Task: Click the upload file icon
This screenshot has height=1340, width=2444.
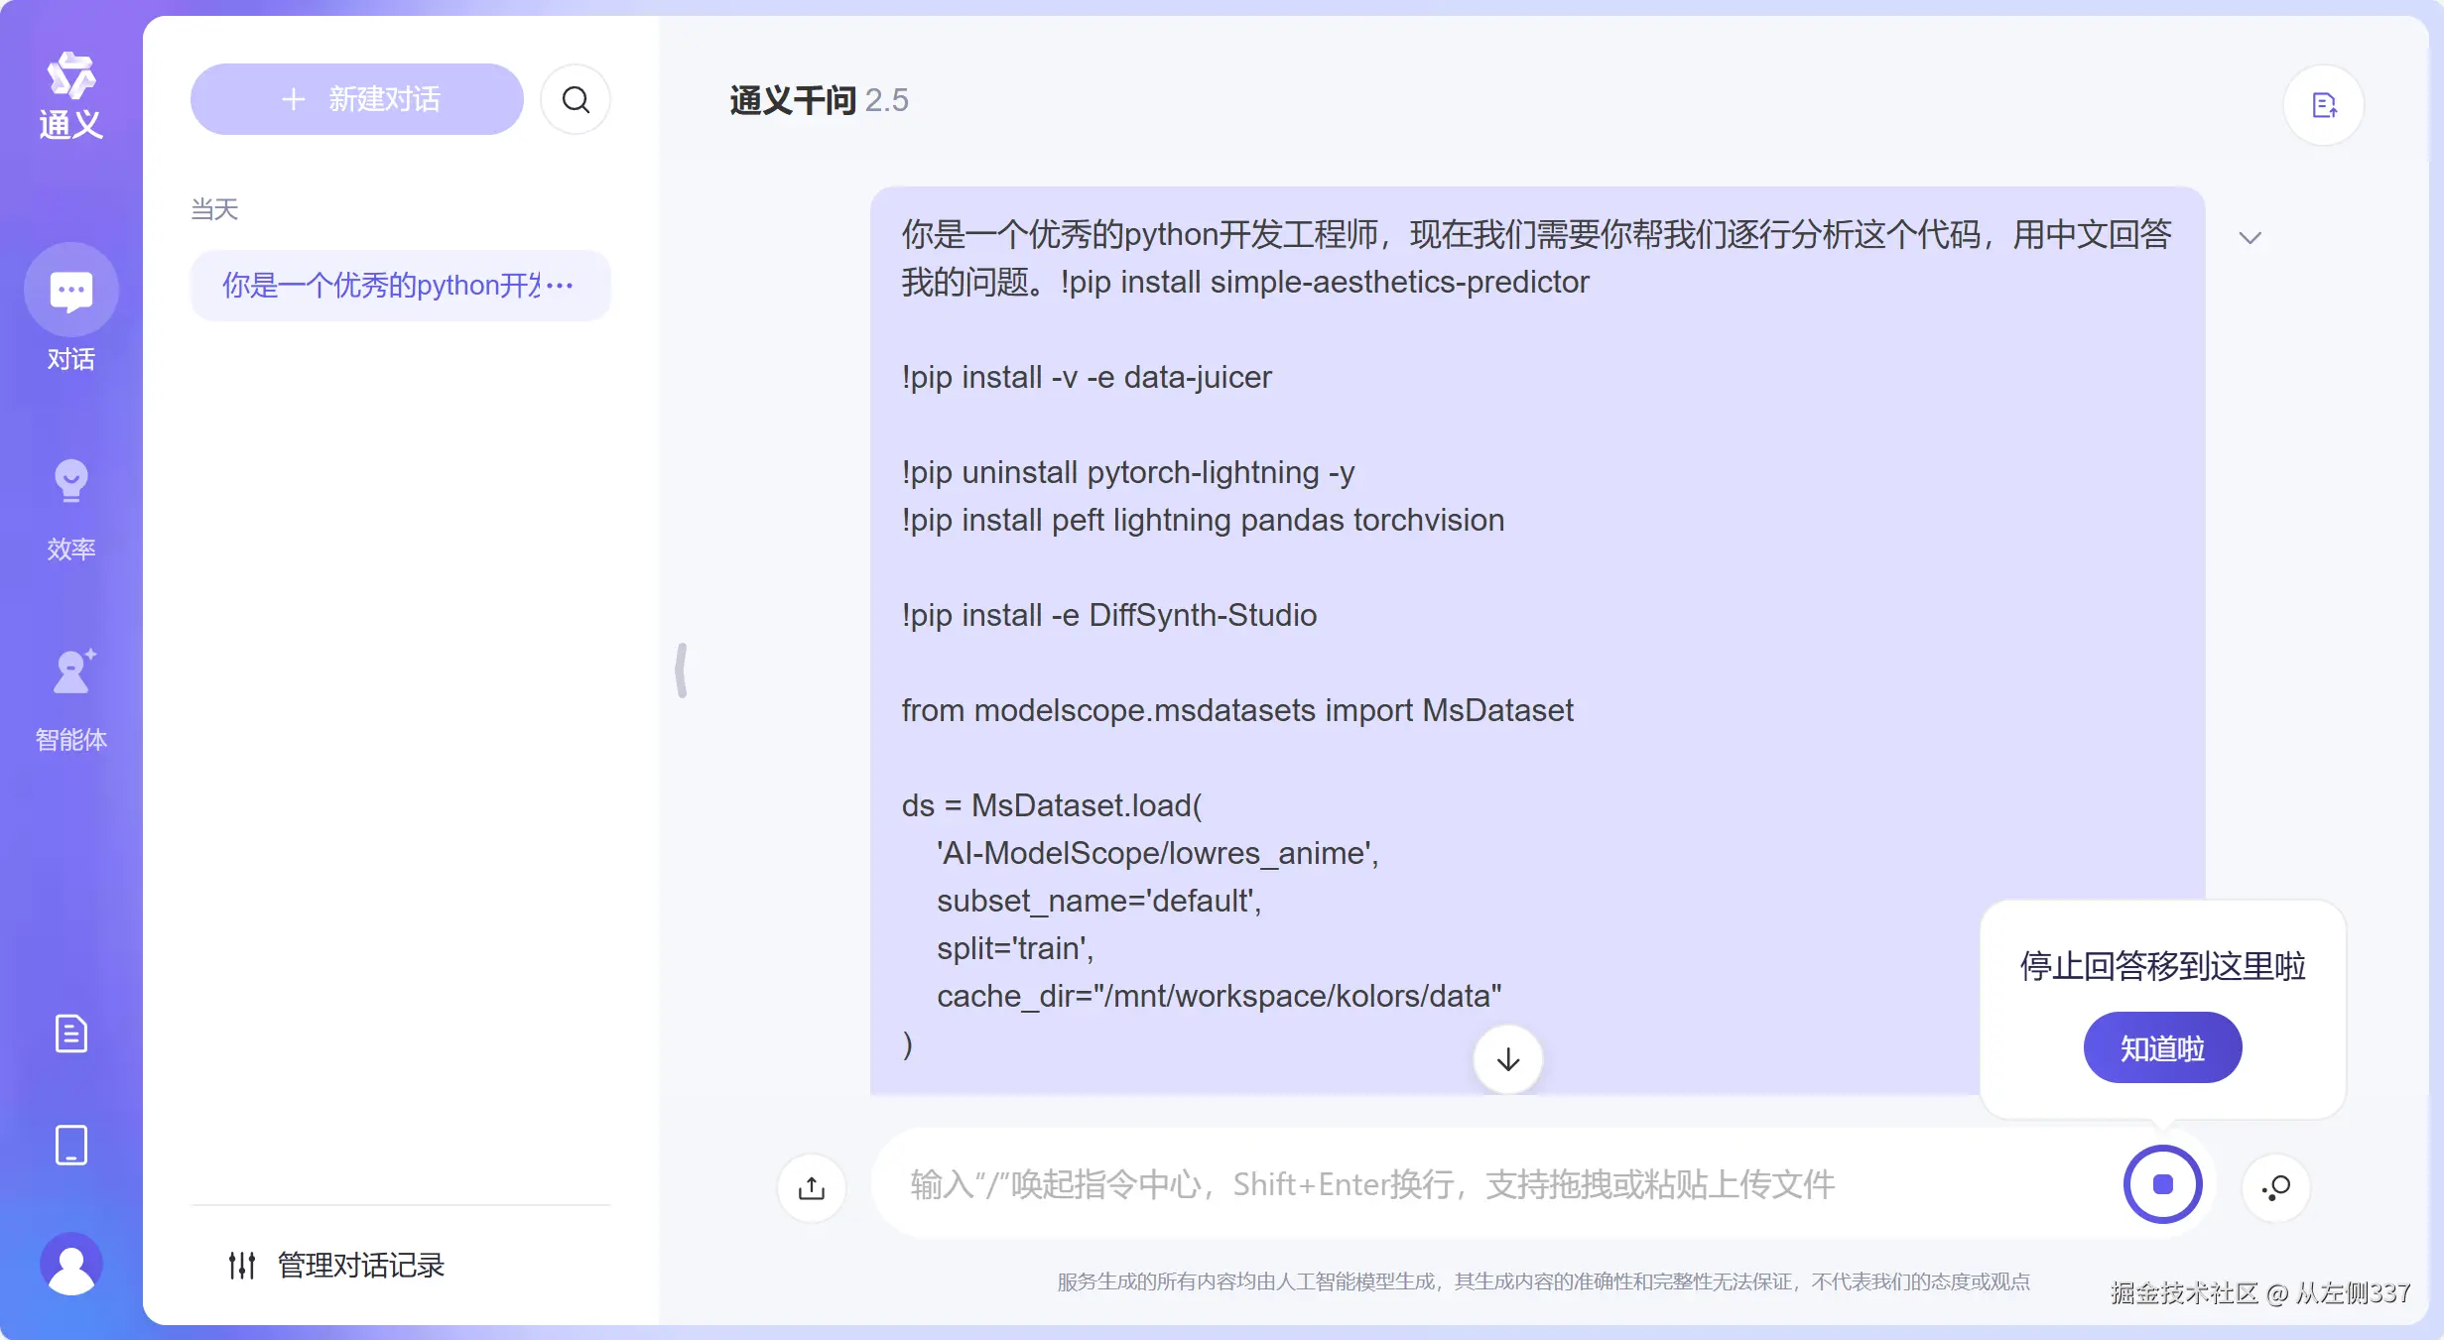Action: click(812, 1187)
